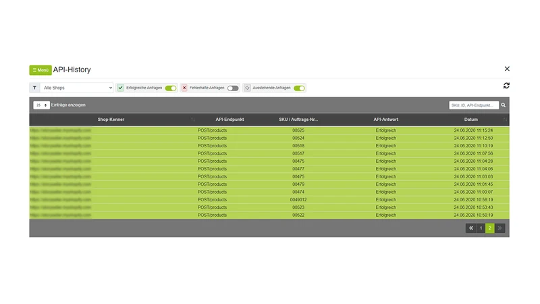Click the Shop-Kenner column header

pyautogui.click(x=111, y=120)
